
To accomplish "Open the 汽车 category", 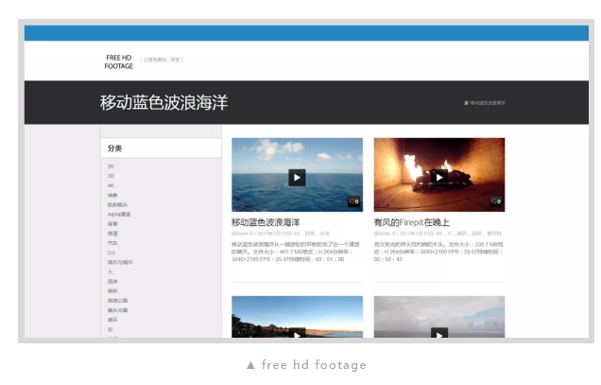I will [112, 243].
